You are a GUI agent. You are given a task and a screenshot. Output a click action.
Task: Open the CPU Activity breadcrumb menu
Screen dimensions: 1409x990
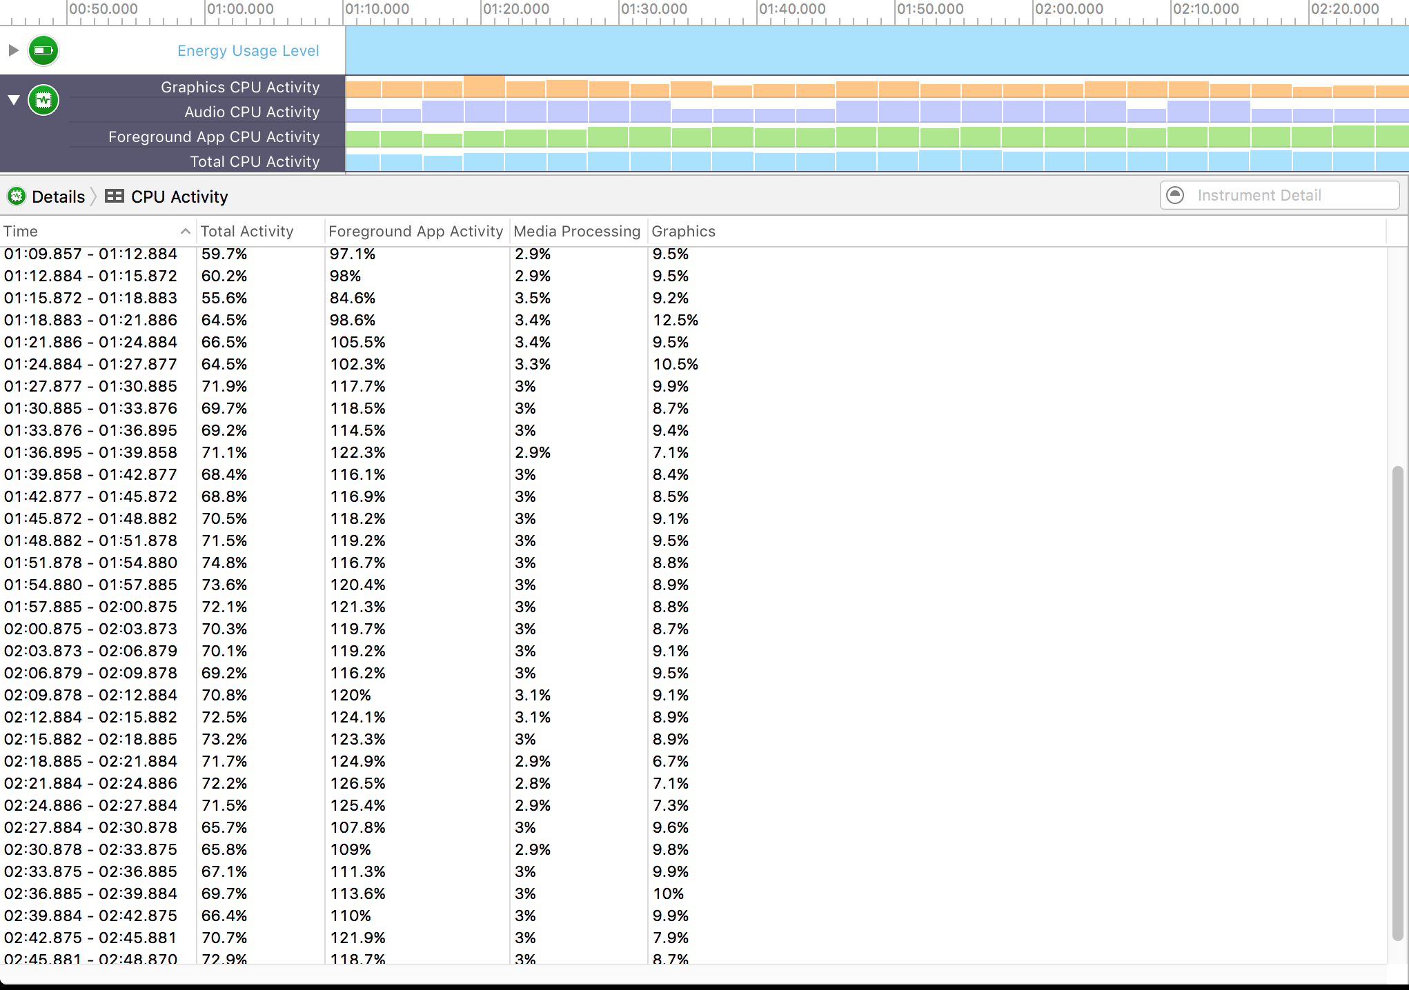pos(179,196)
